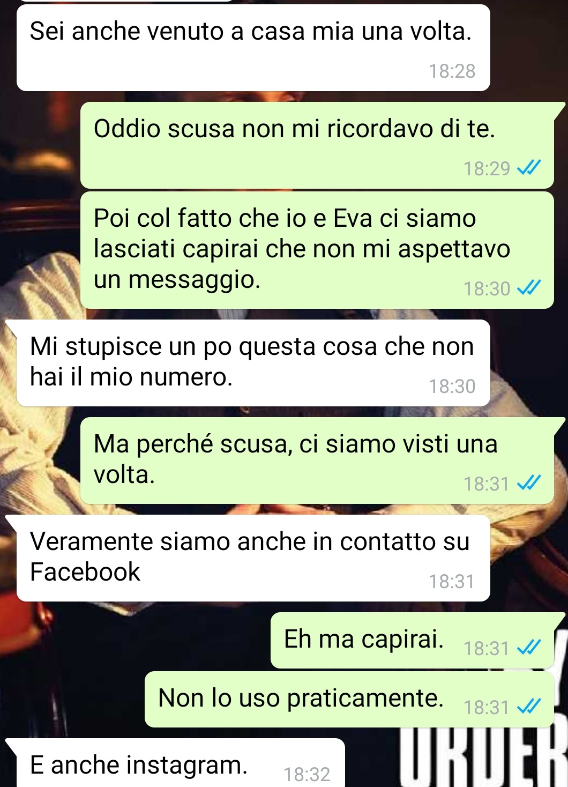Tap read ticks on 'Non lo uso praticamente.'
The height and width of the screenshot is (787, 568).
(x=529, y=707)
